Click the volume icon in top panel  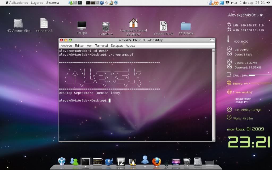[x=222, y=3]
